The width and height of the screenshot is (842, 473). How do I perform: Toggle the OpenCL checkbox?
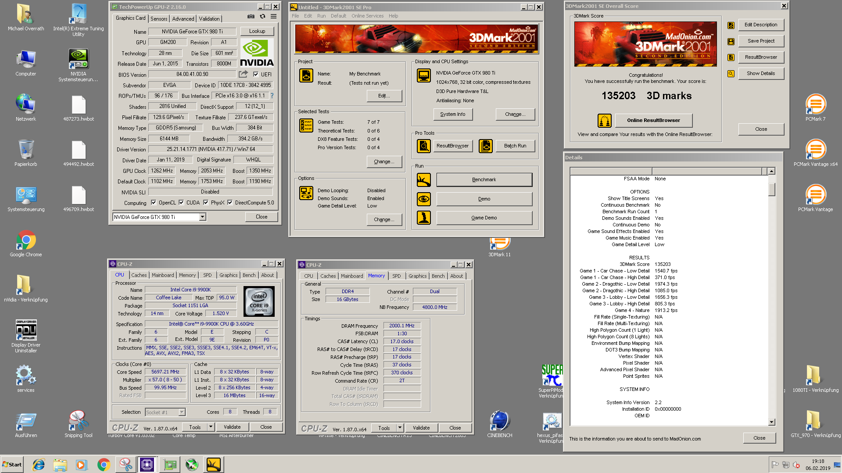(x=154, y=202)
